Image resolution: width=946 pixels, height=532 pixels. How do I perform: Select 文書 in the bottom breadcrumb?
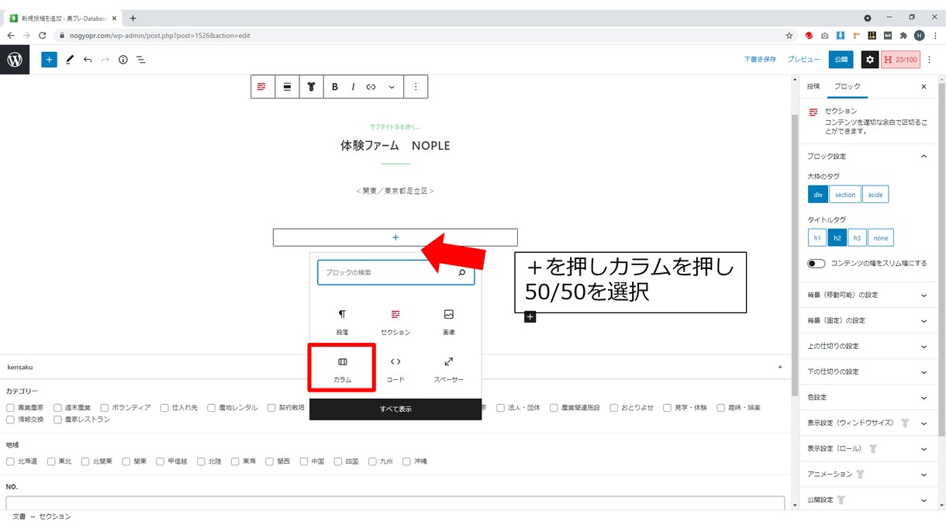click(19, 516)
